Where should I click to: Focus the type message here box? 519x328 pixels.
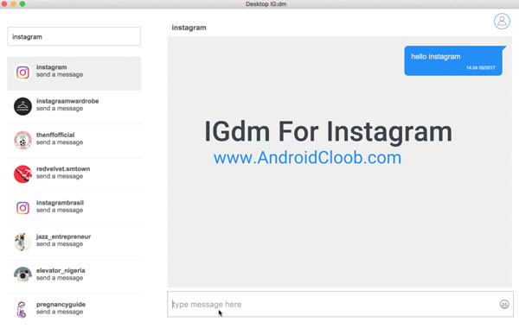click(340, 304)
